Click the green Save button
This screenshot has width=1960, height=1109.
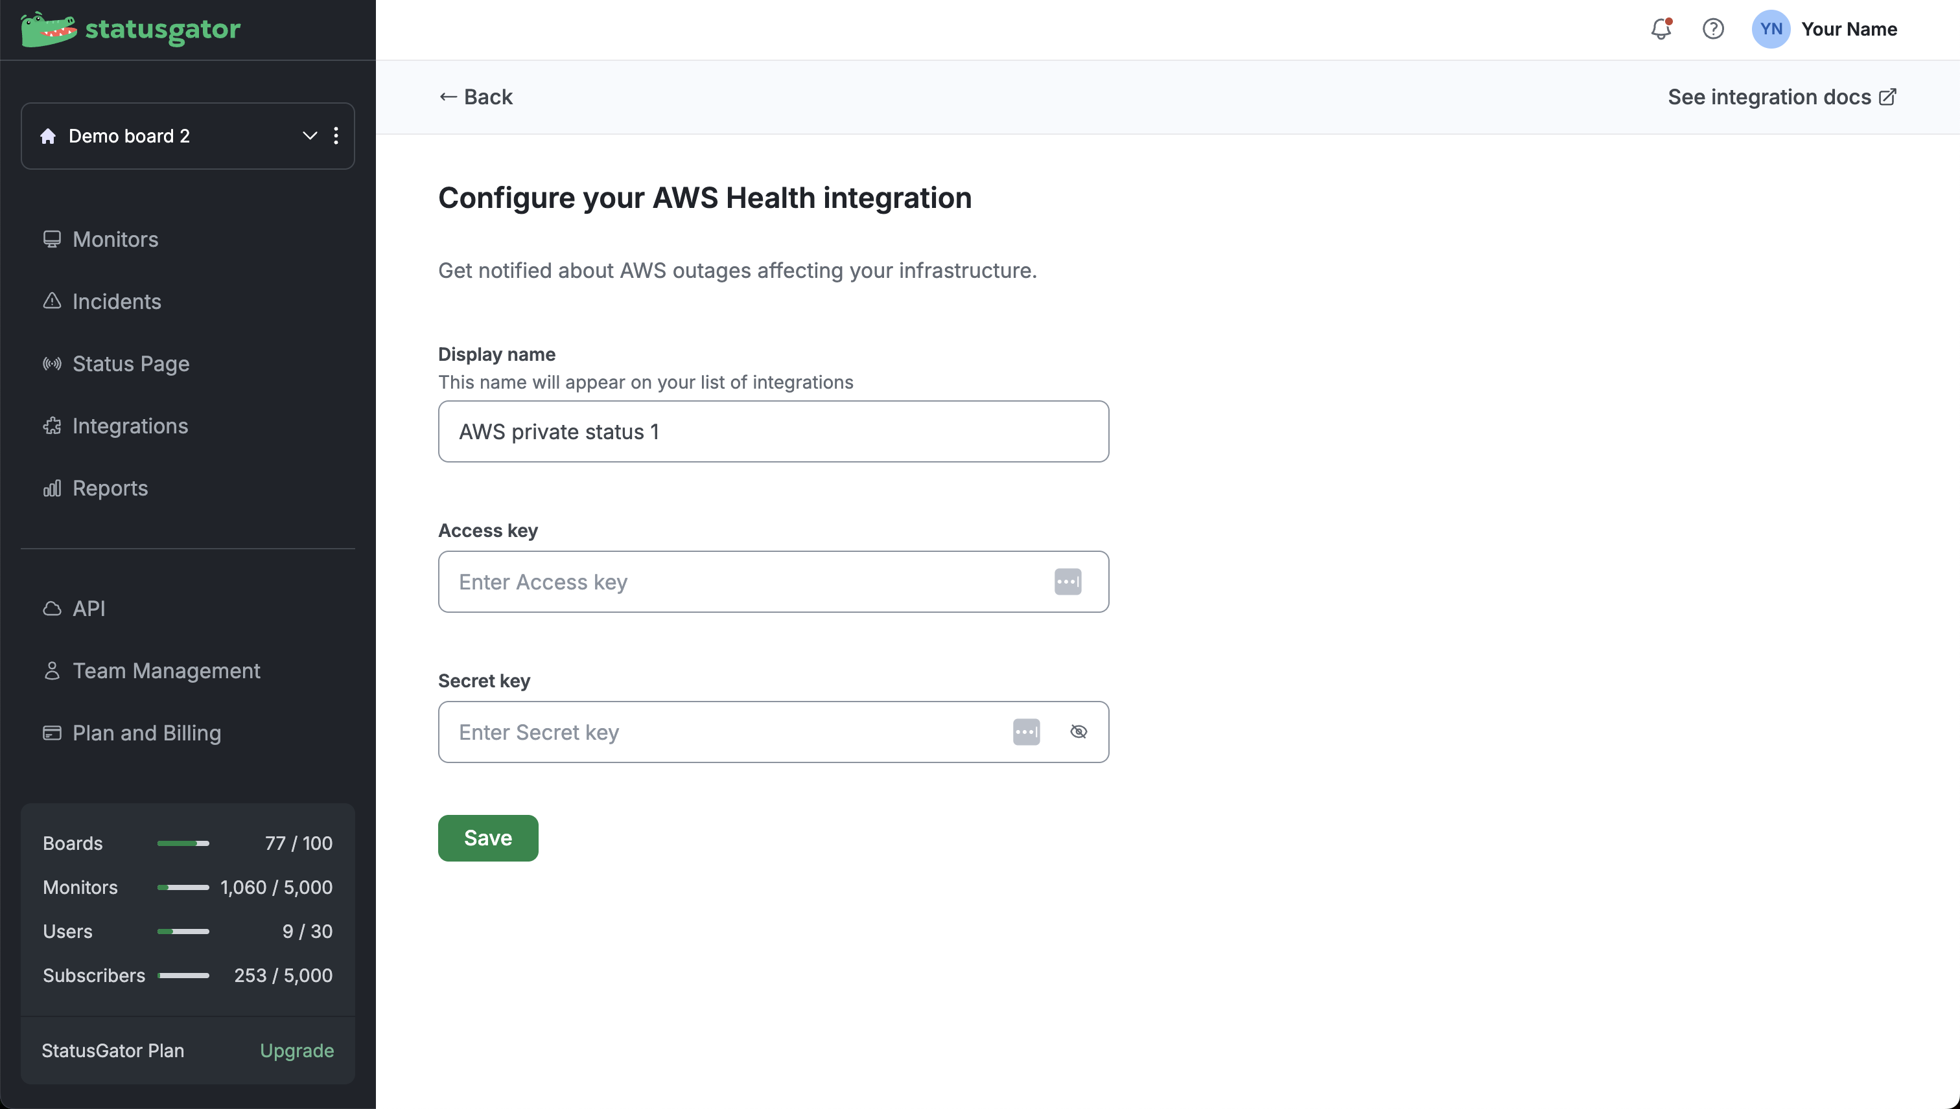[x=487, y=838]
